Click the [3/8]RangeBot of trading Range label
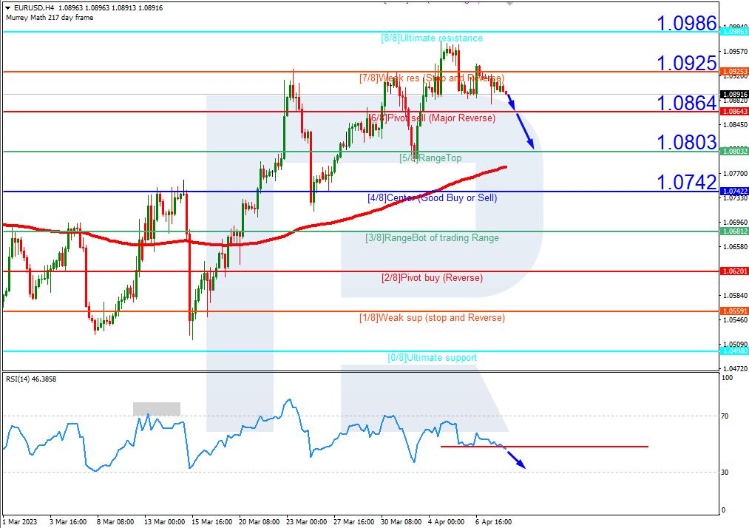 (x=432, y=238)
